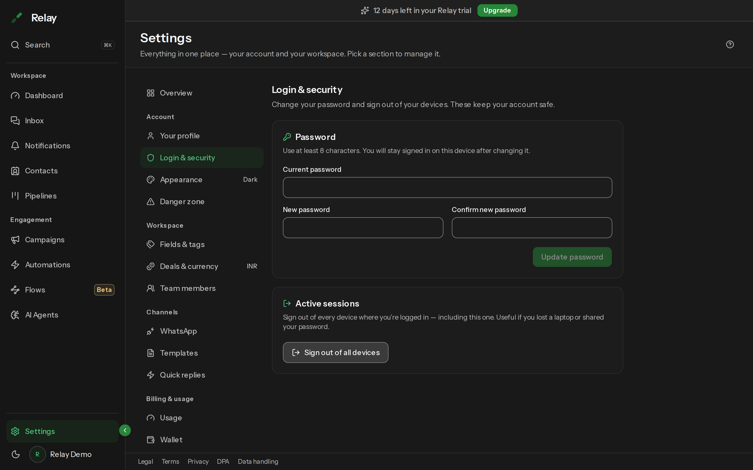Click the Overview grid icon
Screen dimensions: 753x470
click(151, 93)
